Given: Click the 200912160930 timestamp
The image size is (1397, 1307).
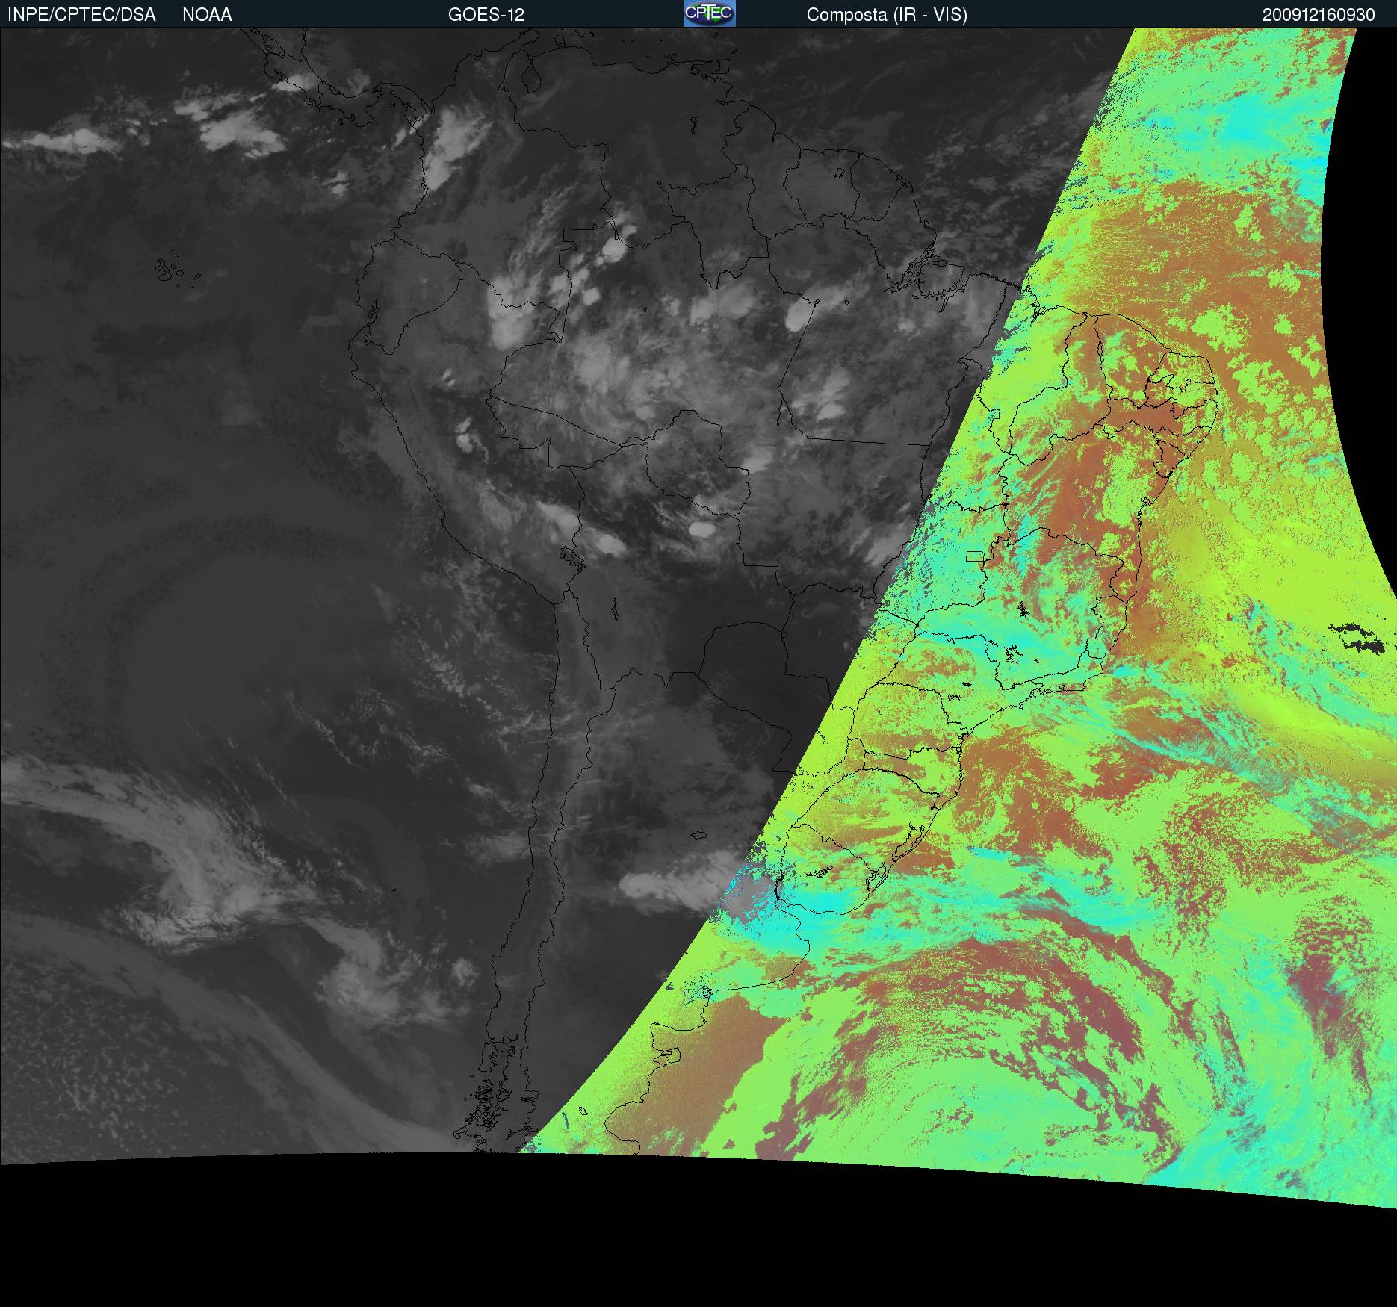Looking at the screenshot, I should click(x=1319, y=15).
